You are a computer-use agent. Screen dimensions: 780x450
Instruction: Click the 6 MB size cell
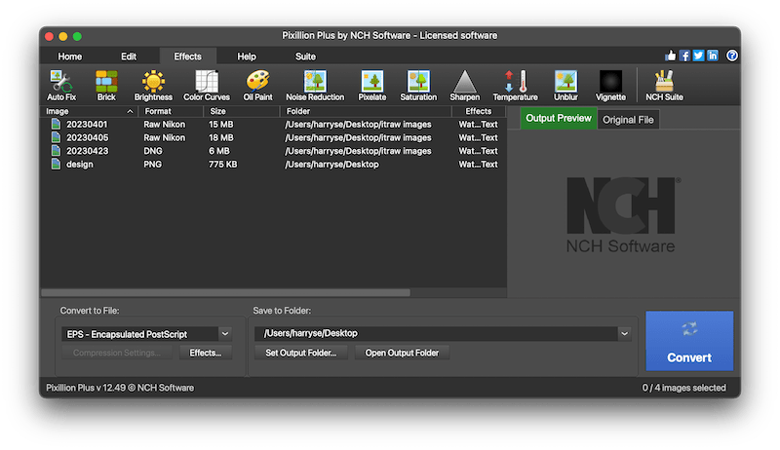click(218, 151)
